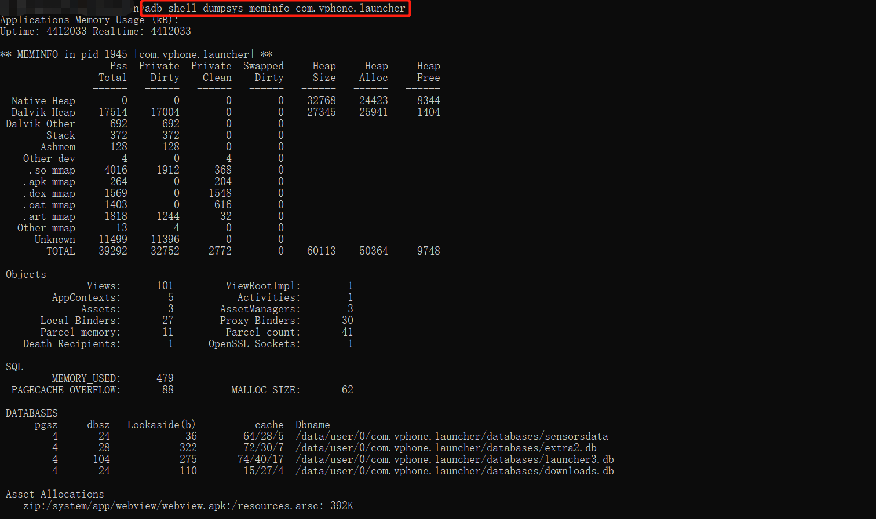Click the 'ViewRootImpl:' label
This screenshot has height=519, width=876.
(x=264, y=286)
